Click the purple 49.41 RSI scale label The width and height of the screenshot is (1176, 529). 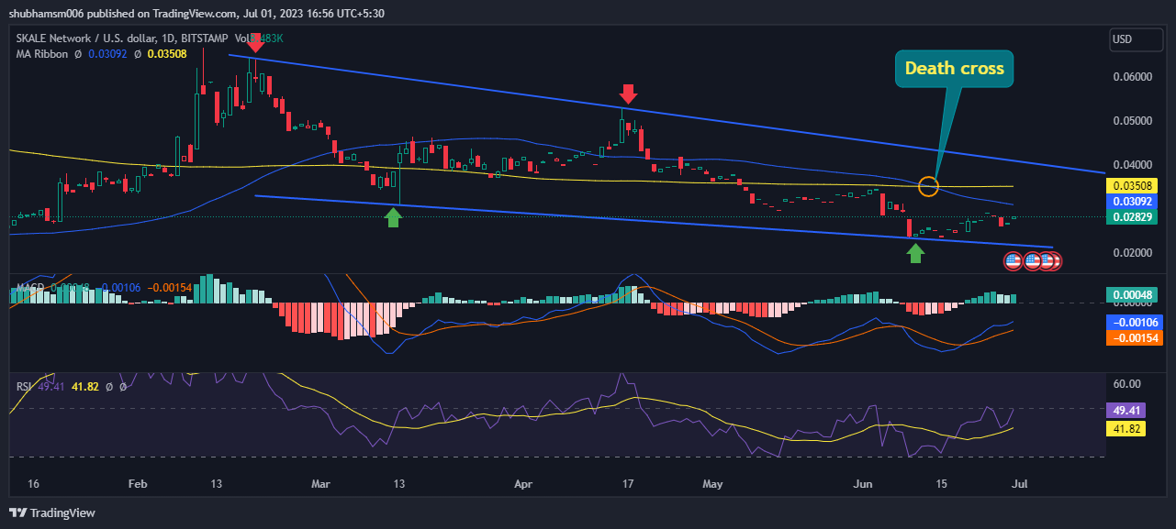coord(1128,412)
